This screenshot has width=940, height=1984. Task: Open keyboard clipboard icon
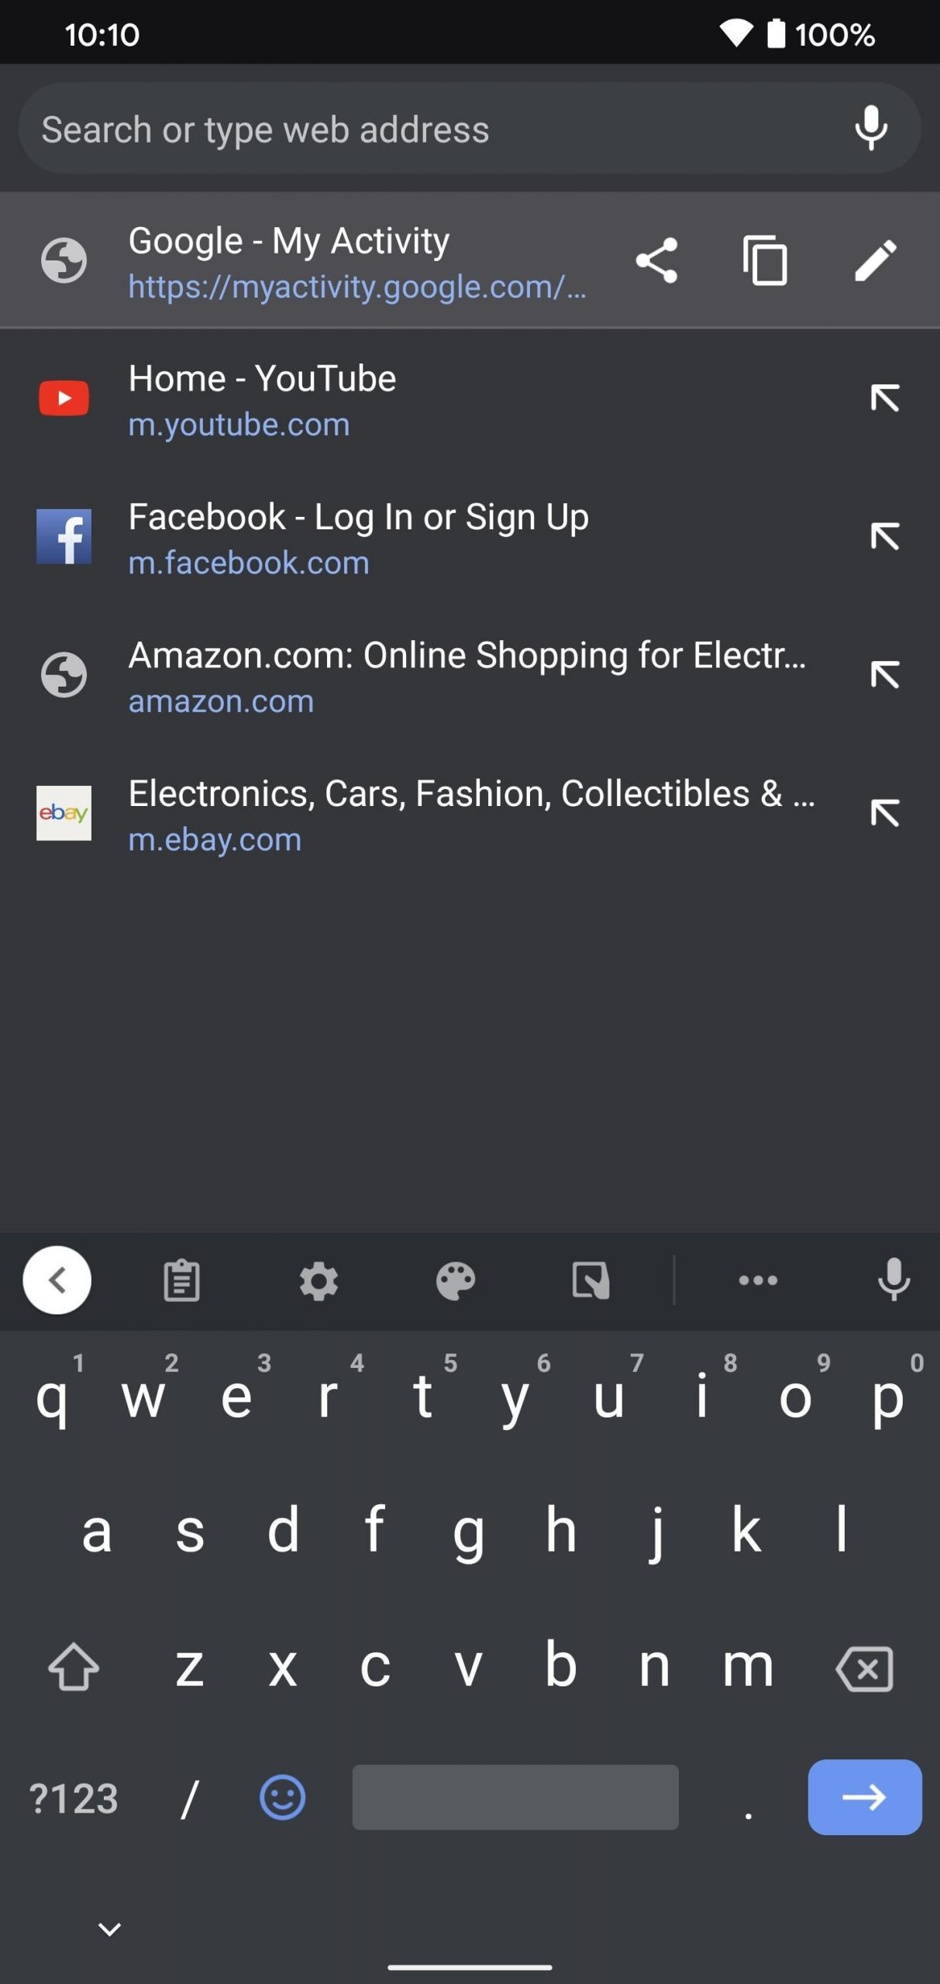[x=182, y=1280]
